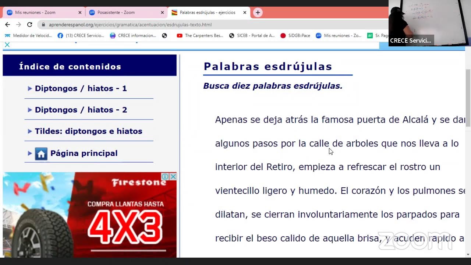The height and width of the screenshot is (265, 471).
Task: Open the The Carpenters Bes... YouTube bookmark
Action: point(200,36)
